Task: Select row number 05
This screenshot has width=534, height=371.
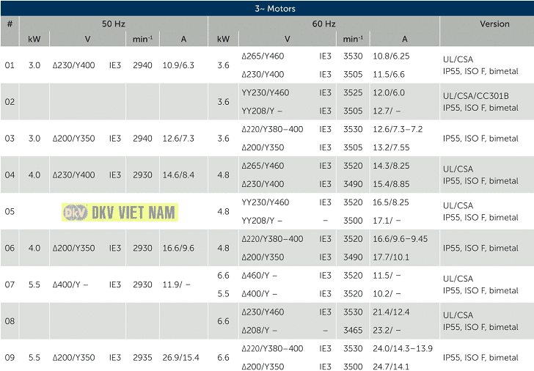Action: [10, 212]
